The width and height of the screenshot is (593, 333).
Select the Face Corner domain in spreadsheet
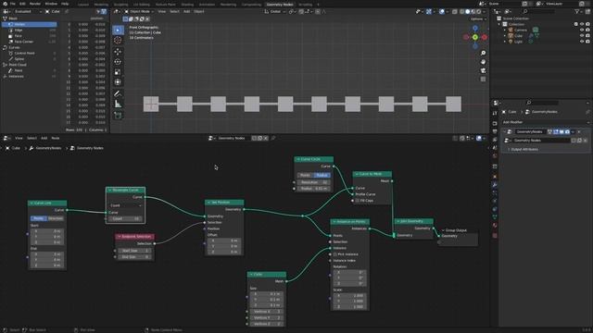tap(30, 42)
